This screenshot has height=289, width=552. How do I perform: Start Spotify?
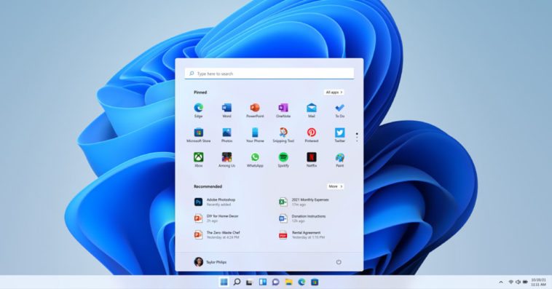283,160
